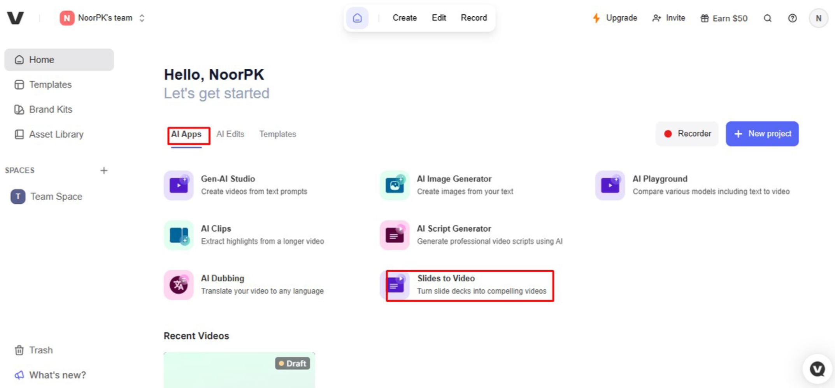Click the red N team avatar
The width and height of the screenshot is (835, 388).
pos(67,18)
